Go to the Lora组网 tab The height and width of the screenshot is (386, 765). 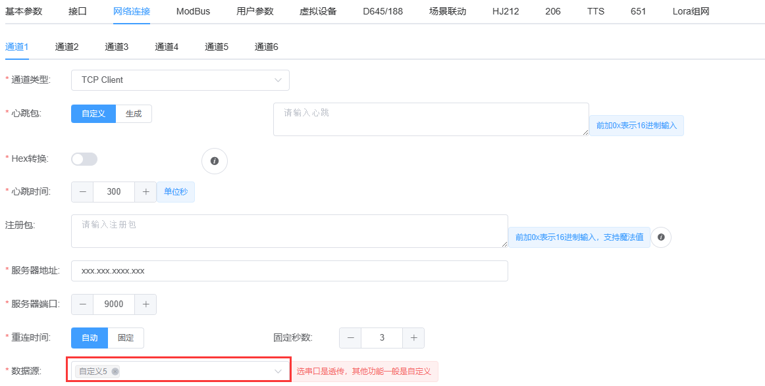pos(691,11)
